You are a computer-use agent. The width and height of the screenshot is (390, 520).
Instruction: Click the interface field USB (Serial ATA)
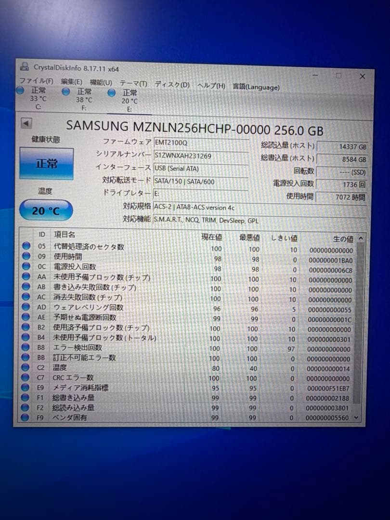point(201,169)
